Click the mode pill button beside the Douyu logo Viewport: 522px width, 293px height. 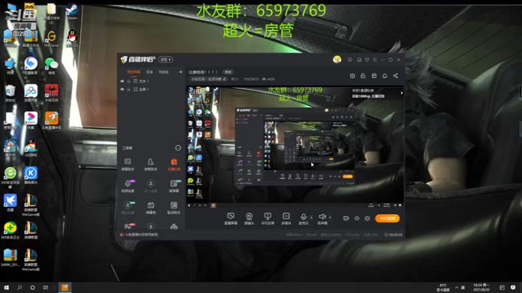pos(166,59)
